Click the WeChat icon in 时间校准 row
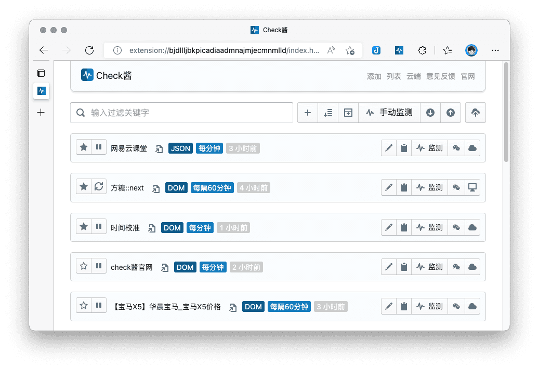 click(456, 227)
